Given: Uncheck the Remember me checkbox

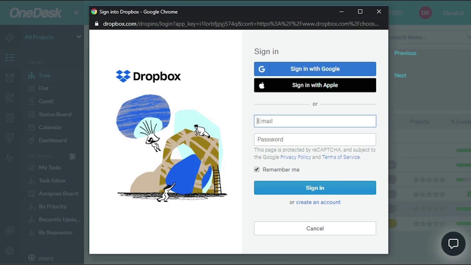Looking at the screenshot, I should pos(257,170).
